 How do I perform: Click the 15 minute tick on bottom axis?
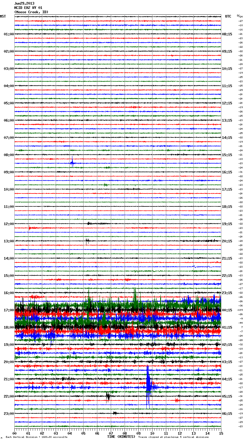221,433
